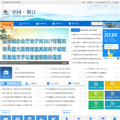Viewport: 120px width, 120px height.
Task: Switch to the 视频新闻 tab
Action: coord(75,83)
